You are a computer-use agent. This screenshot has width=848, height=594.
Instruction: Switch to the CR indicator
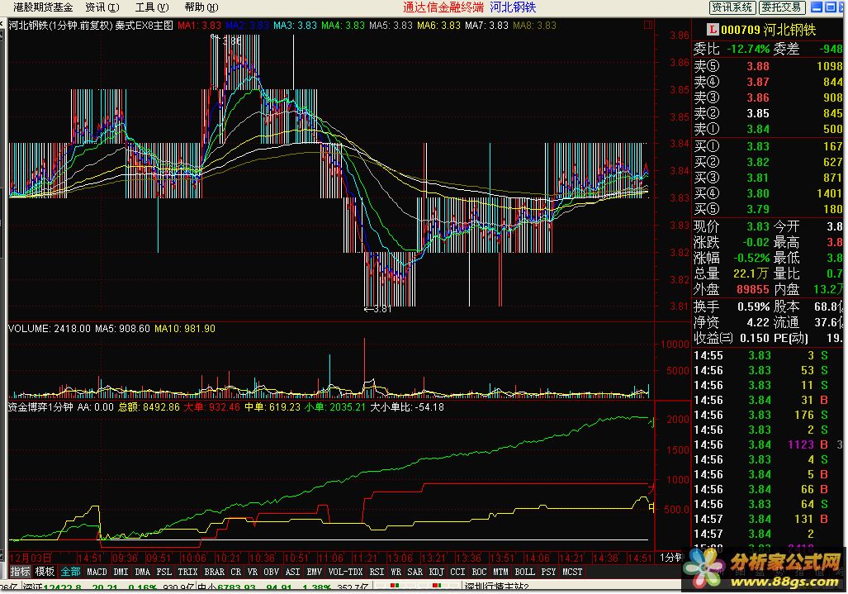(x=236, y=572)
